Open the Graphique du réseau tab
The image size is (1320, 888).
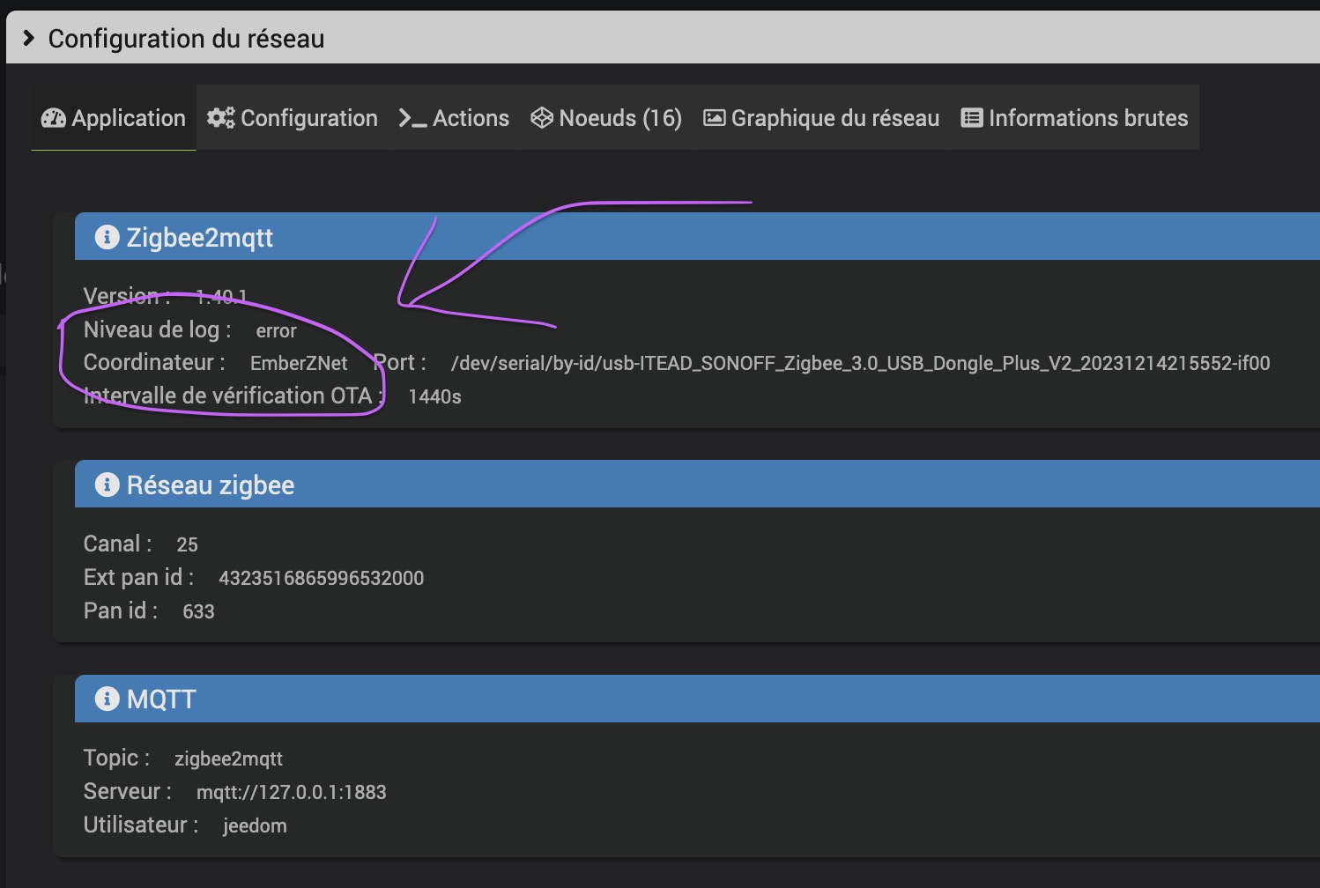(821, 118)
